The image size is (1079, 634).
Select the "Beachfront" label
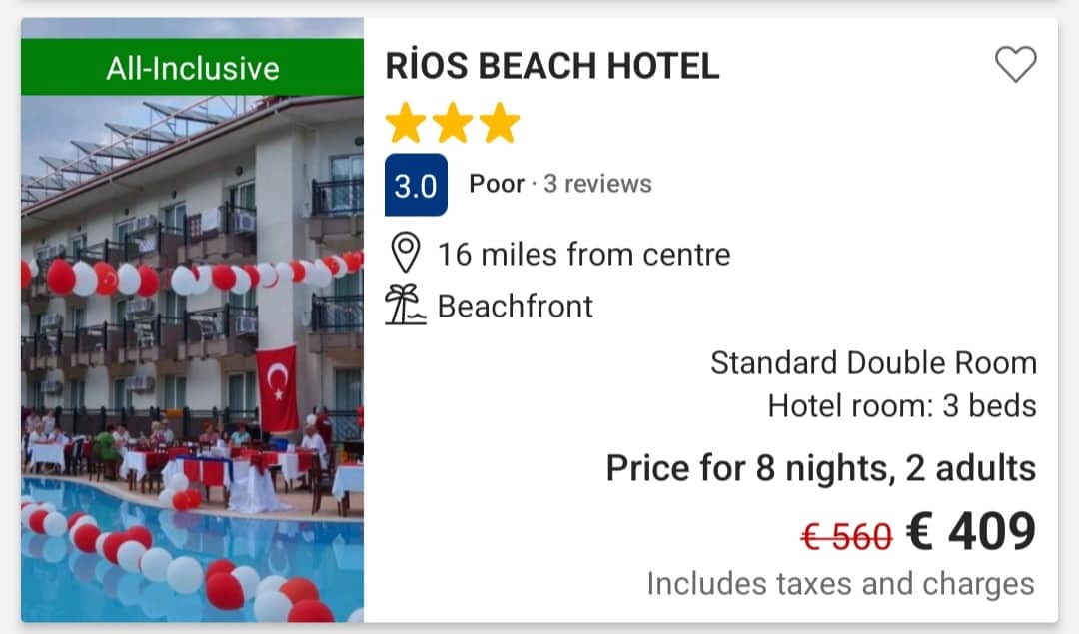pos(516,306)
